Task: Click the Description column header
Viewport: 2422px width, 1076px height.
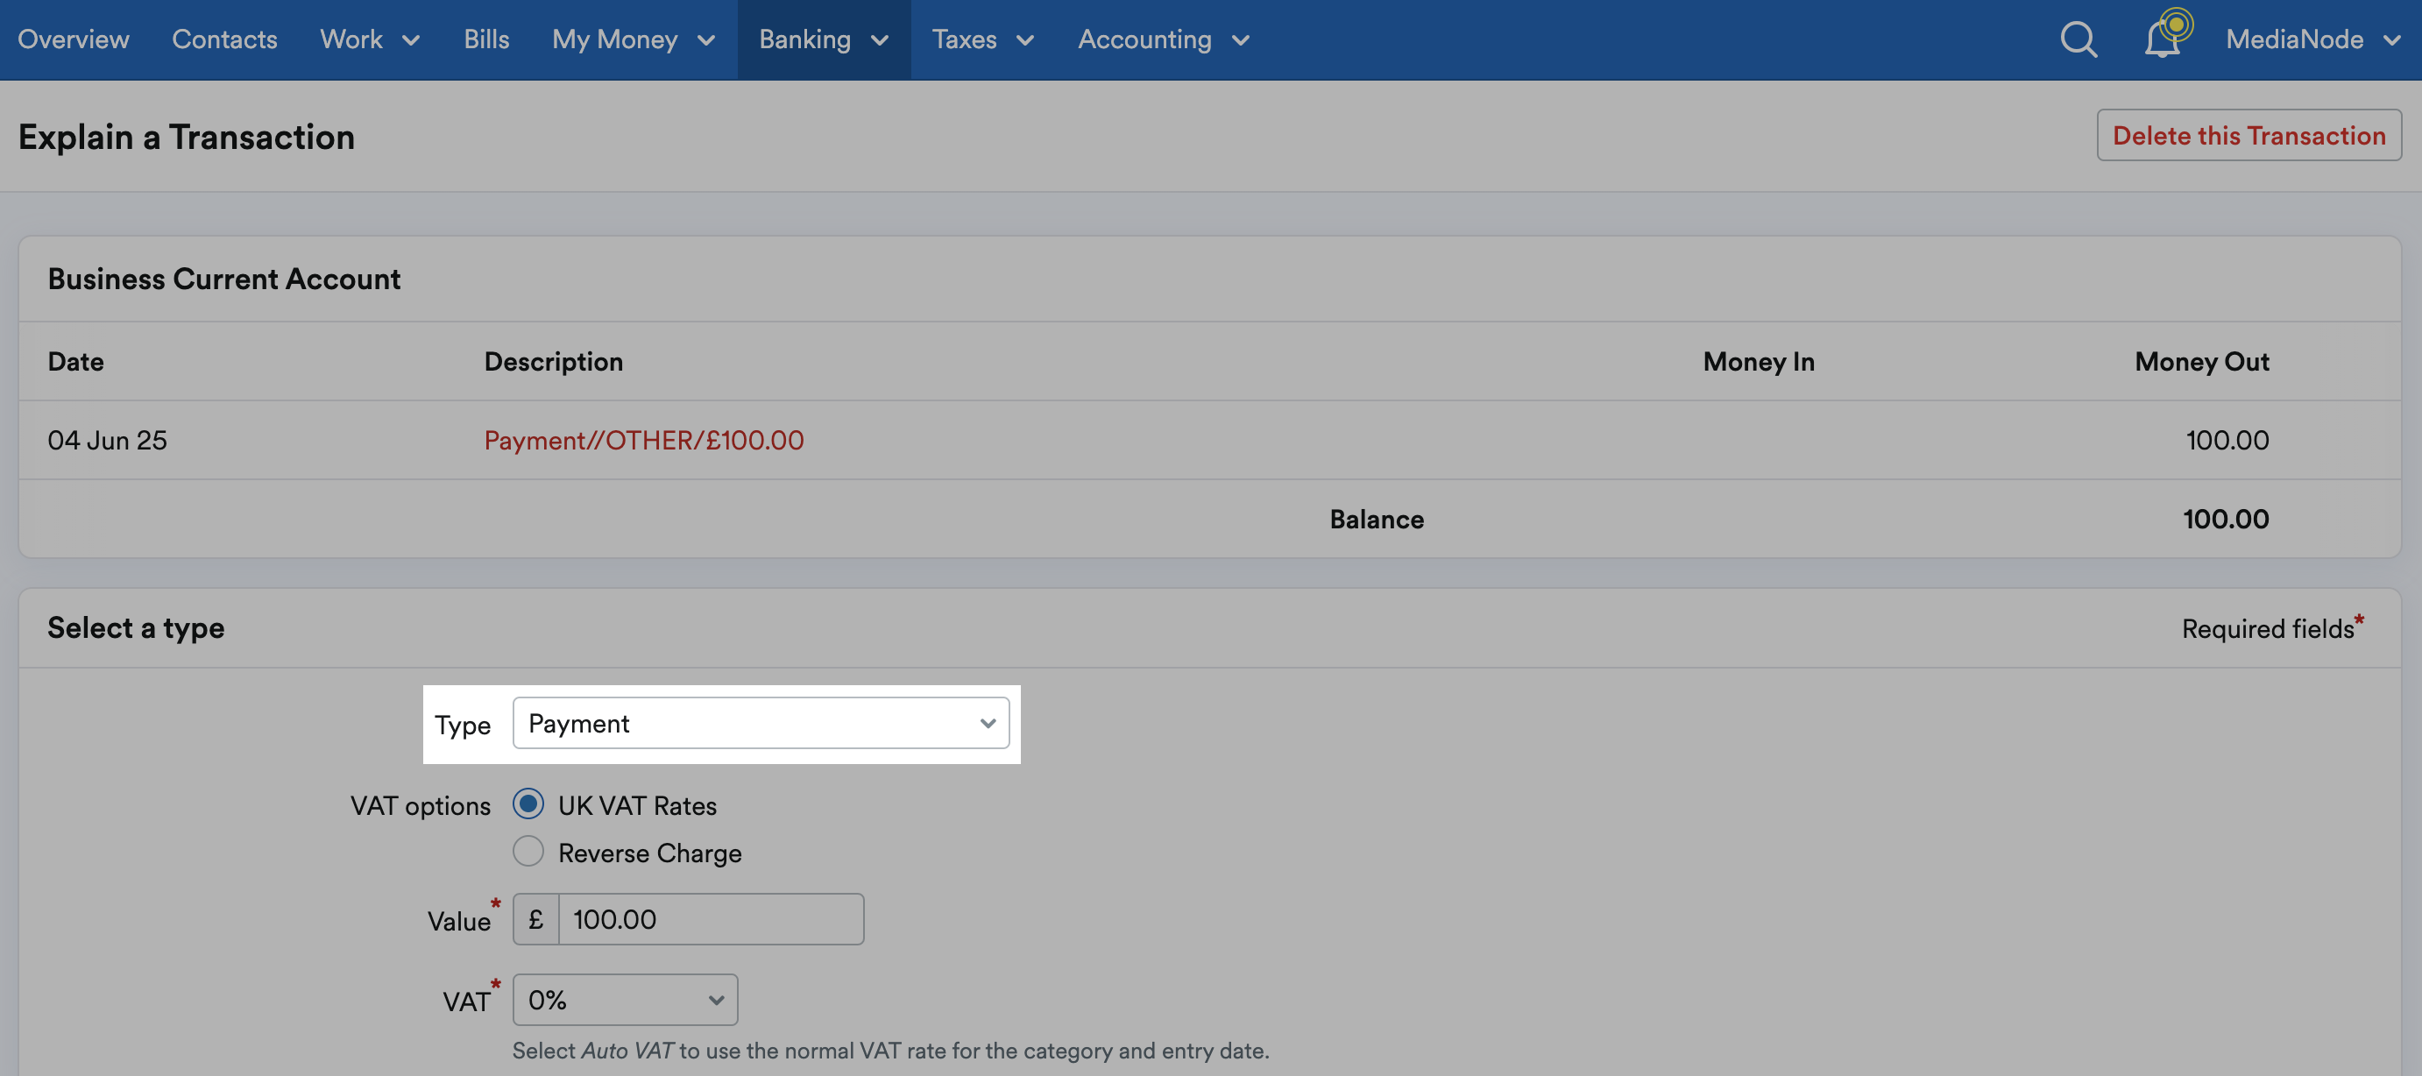Action: pyautogui.click(x=554, y=361)
